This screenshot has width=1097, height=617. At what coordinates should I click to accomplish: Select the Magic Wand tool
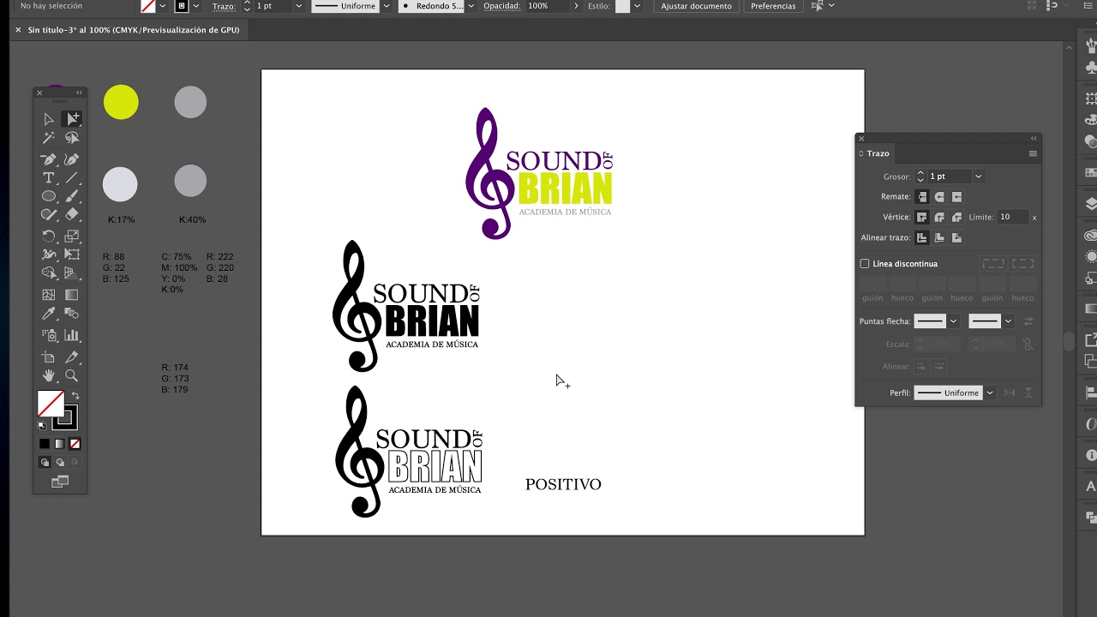pos(49,138)
